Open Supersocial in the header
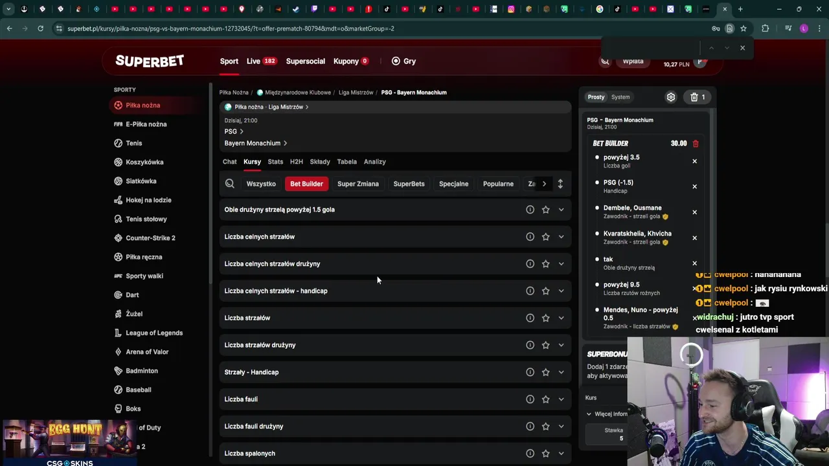 (x=306, y=61)
